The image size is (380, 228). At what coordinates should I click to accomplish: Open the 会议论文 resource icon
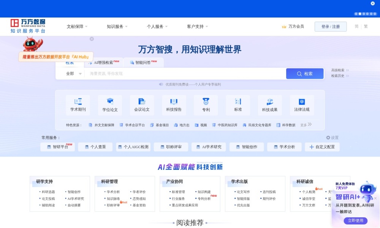coord(142,105)
